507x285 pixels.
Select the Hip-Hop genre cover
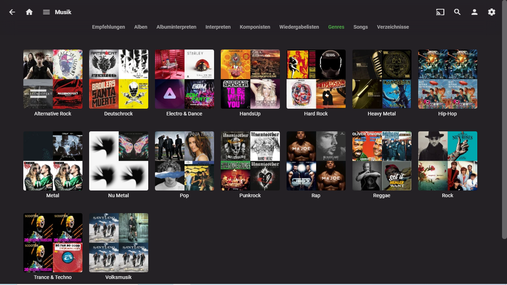(x=448, y=79)
